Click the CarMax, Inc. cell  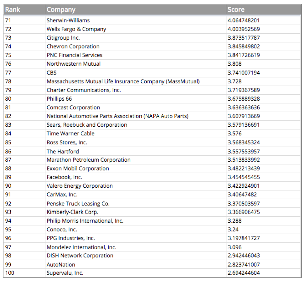(136, 195)
